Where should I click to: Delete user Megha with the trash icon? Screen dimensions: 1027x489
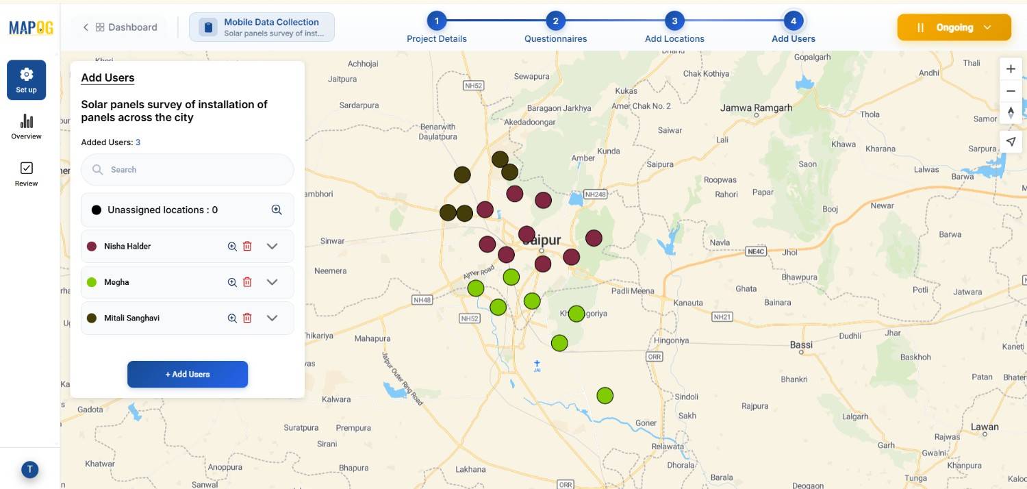tap(247, 281)
